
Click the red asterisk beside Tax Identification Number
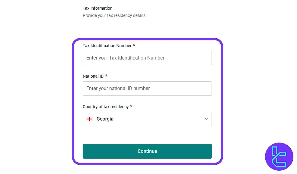click(134, 45)
